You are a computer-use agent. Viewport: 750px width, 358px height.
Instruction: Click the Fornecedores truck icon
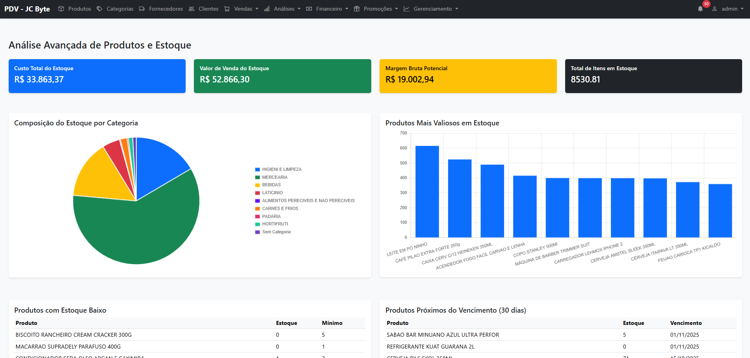[x=142, y=9]
